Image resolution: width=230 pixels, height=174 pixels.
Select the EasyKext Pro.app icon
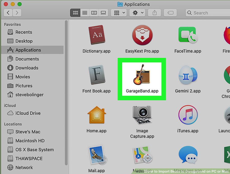pyautogui.click(x=142, y=35)
